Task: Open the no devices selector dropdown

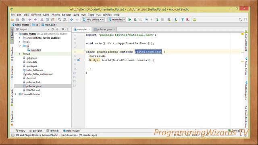Action: pyautogui.click(x=93, y=20)
